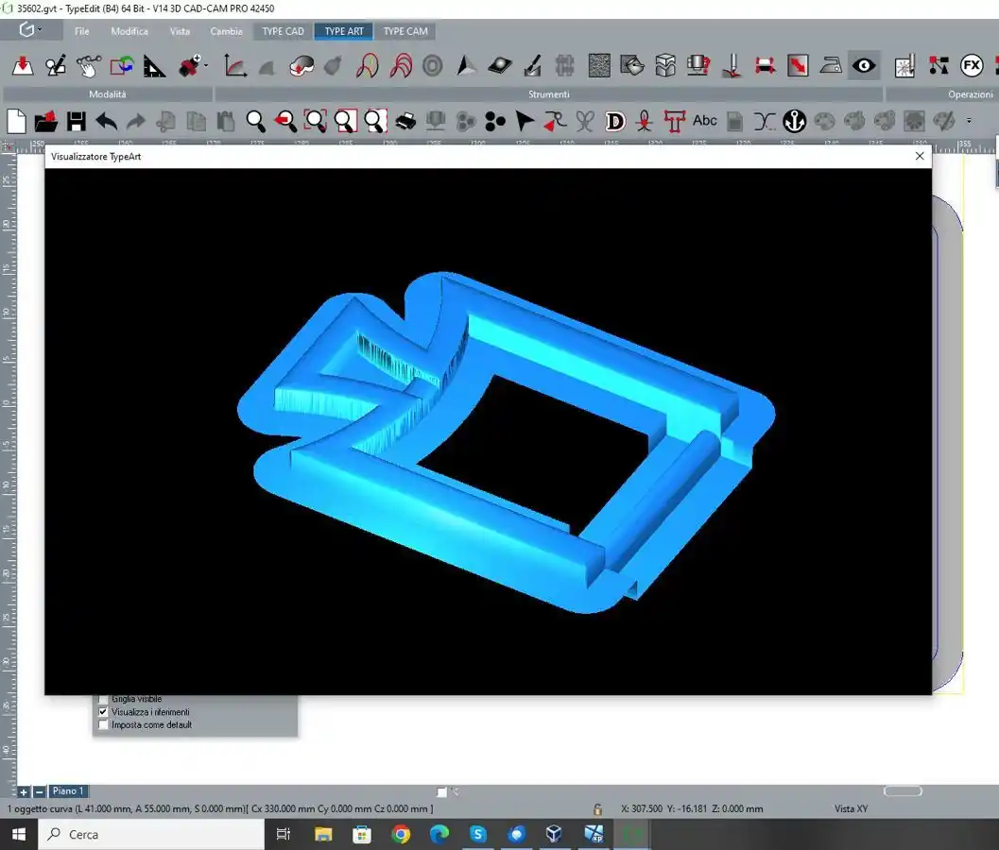Viewport: 999px width, 850px height.
Task: Uncheck Visualizza i riferimenti checkbox
Action: pos(103,712)
